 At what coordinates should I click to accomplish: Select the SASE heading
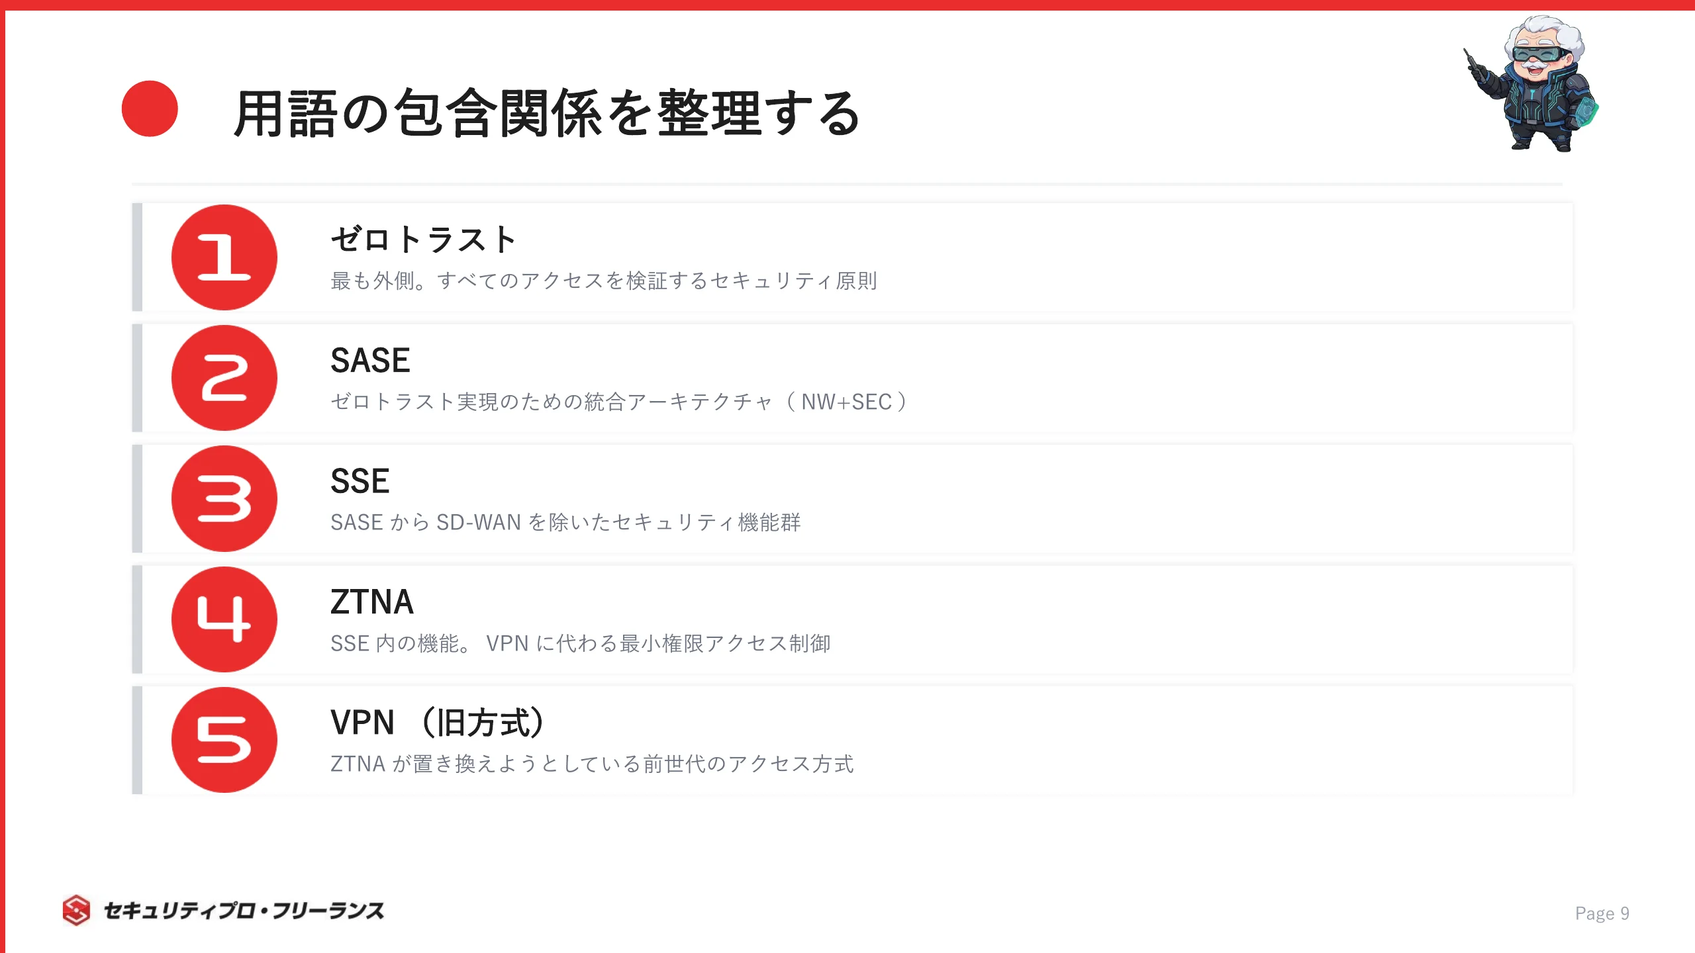pos(370,361)
